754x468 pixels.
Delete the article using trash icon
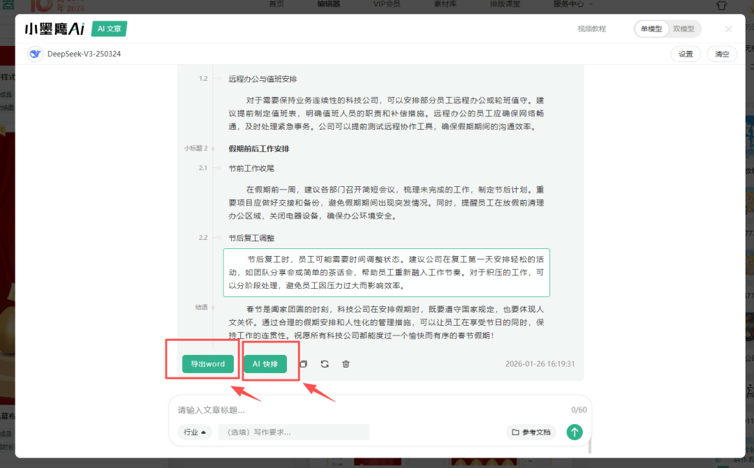[346, 364]
